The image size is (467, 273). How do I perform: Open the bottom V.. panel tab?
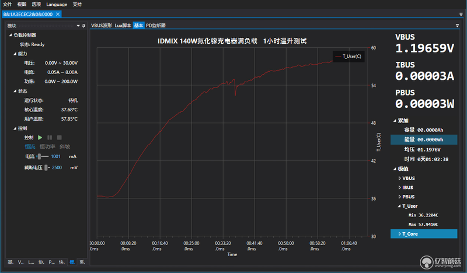20,262
